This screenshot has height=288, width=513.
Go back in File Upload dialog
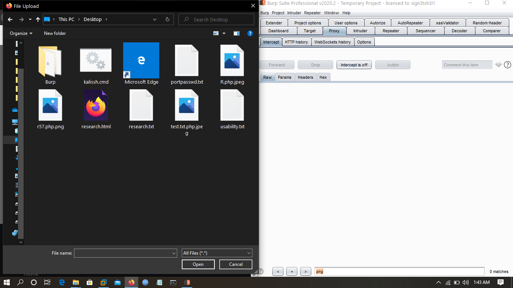pos(10,19)
